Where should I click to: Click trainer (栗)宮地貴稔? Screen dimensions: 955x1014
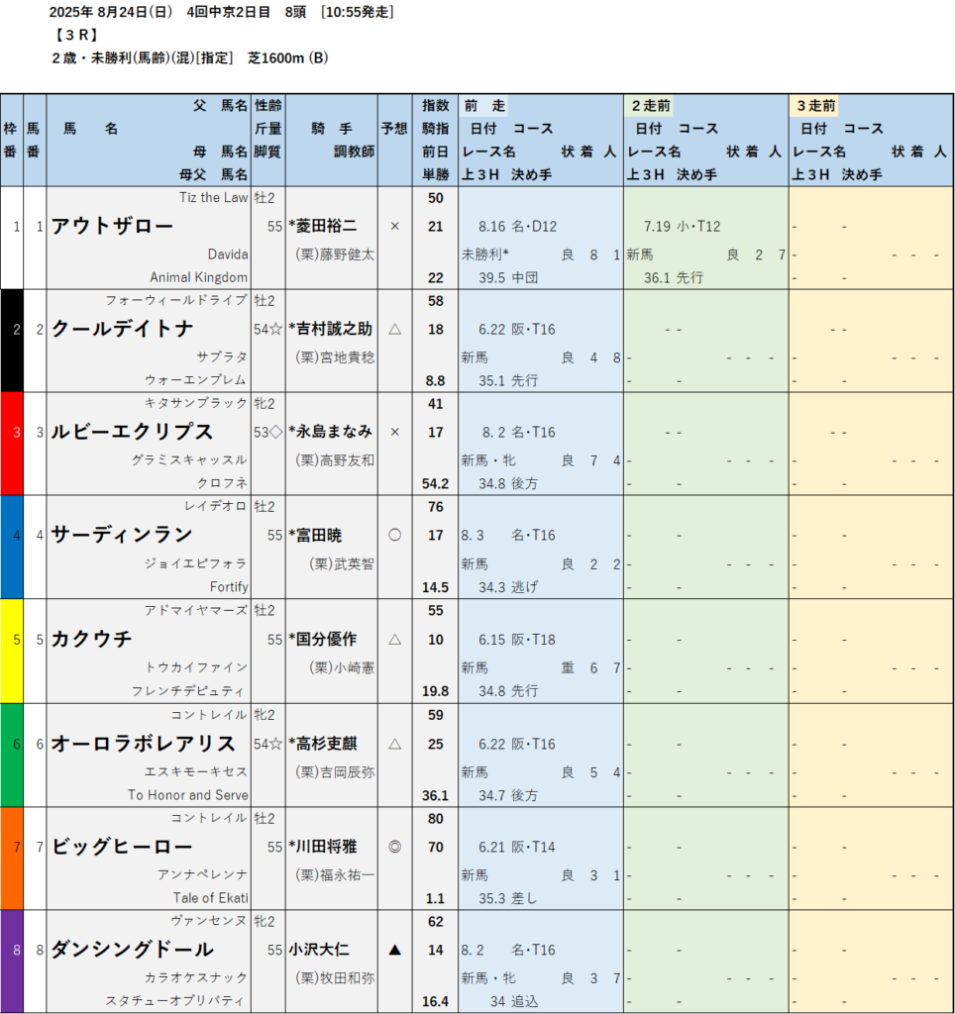point(335,356)
